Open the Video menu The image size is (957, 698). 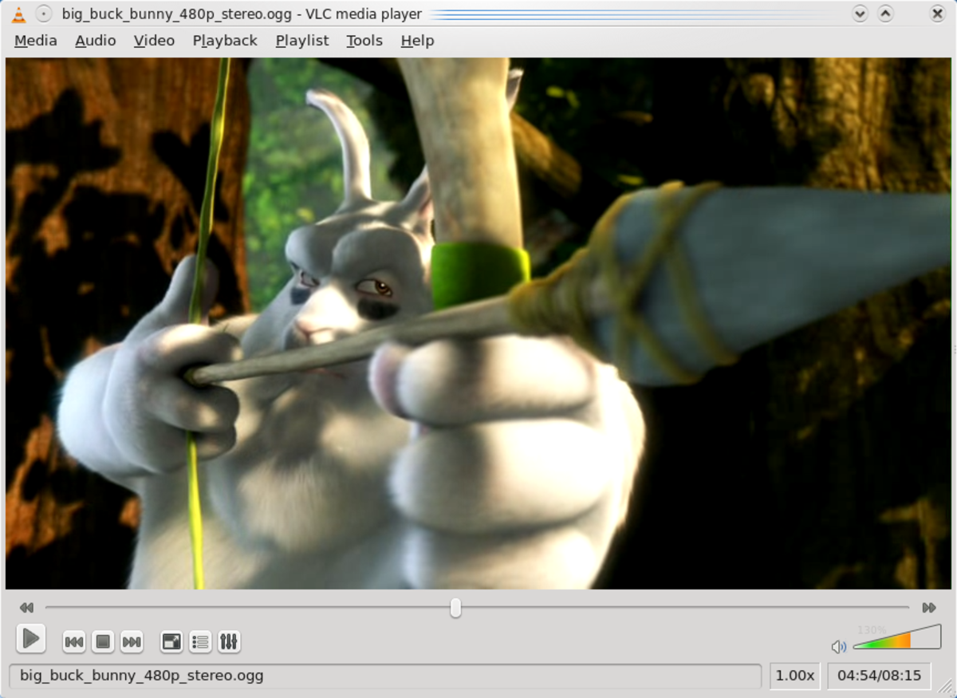[154, 41]
